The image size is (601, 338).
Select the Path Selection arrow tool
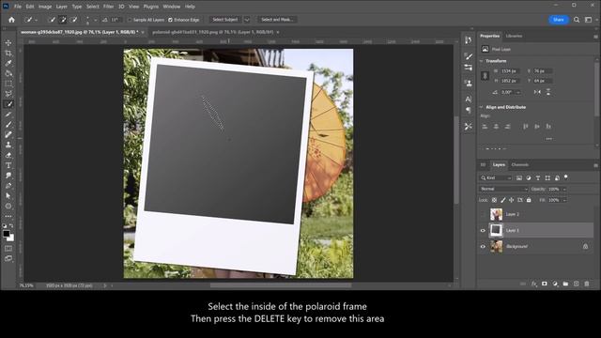[x=8, y=195]
